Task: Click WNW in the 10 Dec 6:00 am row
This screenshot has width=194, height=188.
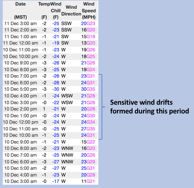Action: 67,161
